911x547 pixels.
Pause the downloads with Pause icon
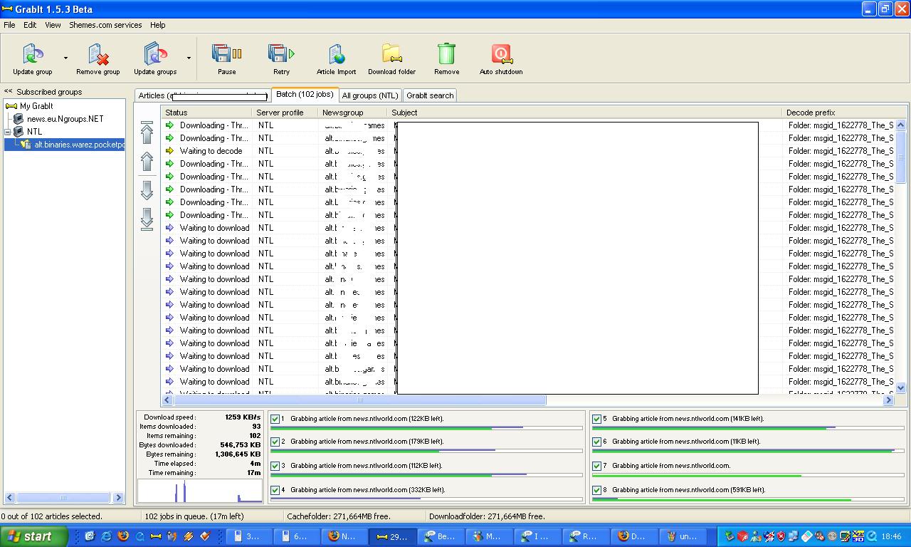[x=226, y=55]
